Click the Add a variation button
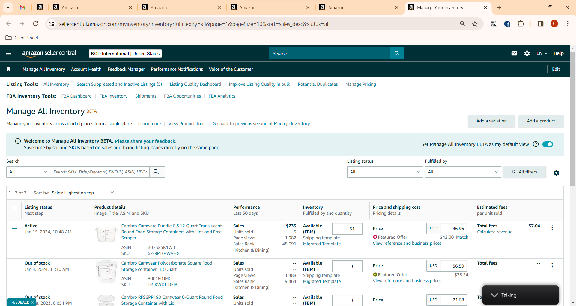The height and width of the screenshot is (306, 576). click(491, 121)
